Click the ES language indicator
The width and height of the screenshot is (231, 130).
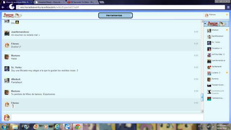pos(200,126)
